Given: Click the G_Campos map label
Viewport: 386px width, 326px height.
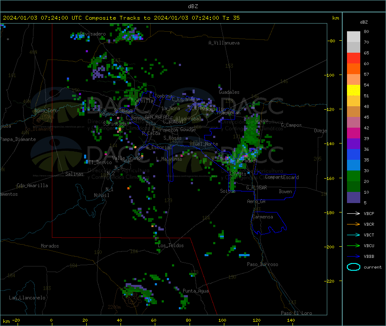Looking at the screenshot, I should click(291, 125).
